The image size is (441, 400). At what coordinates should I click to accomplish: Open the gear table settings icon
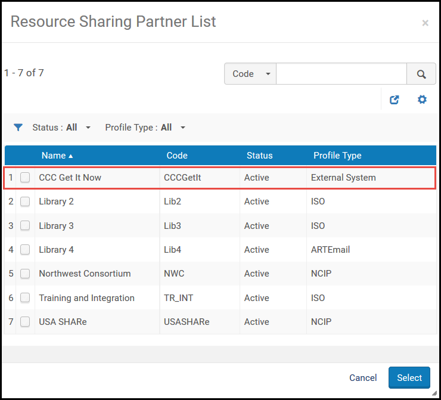(x=422, y=100)
